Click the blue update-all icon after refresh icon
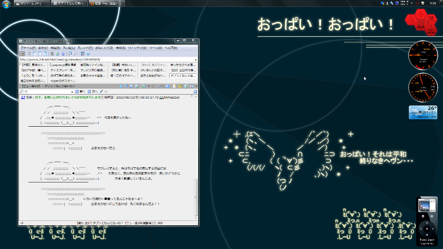Viewport: 443px width, 249px height. (x=63, y=54)
